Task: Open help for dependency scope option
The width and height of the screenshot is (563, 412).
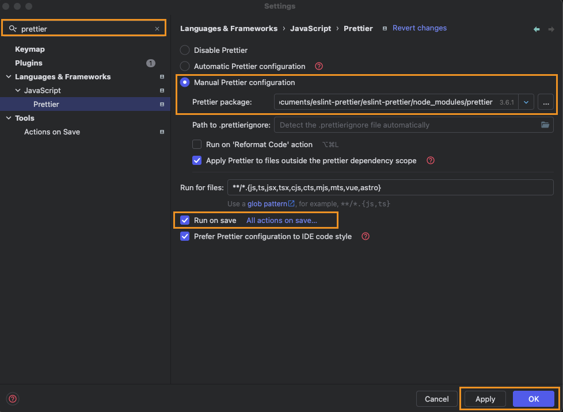Action: [430, 160]
